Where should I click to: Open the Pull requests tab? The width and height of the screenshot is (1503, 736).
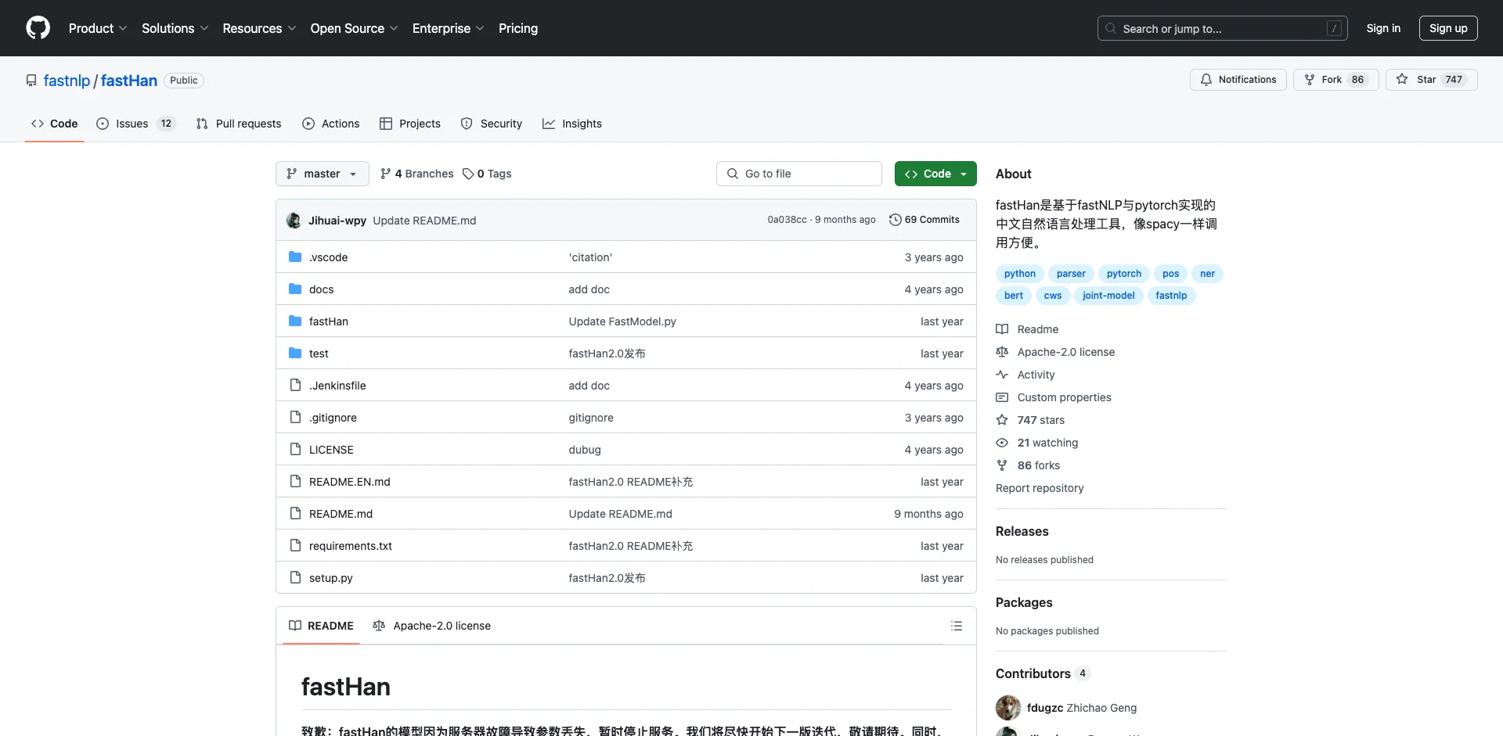coord(239,124)
